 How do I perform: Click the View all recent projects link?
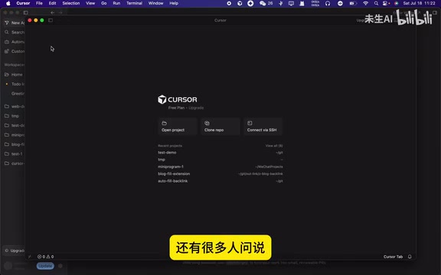tap(274, 146)
